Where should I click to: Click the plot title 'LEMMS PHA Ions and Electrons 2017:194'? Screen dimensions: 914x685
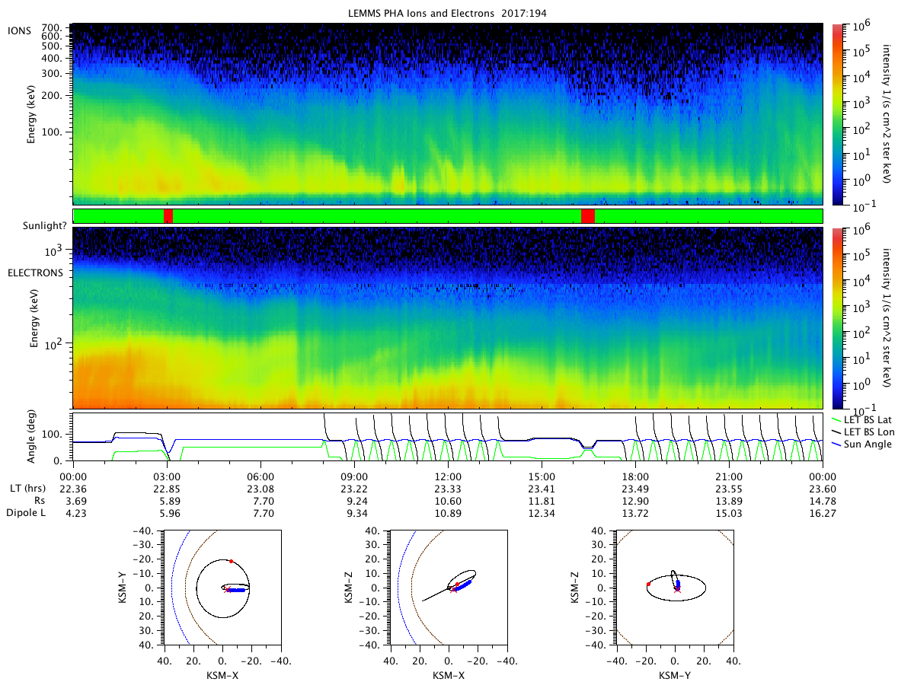click(x=447, y=13)
